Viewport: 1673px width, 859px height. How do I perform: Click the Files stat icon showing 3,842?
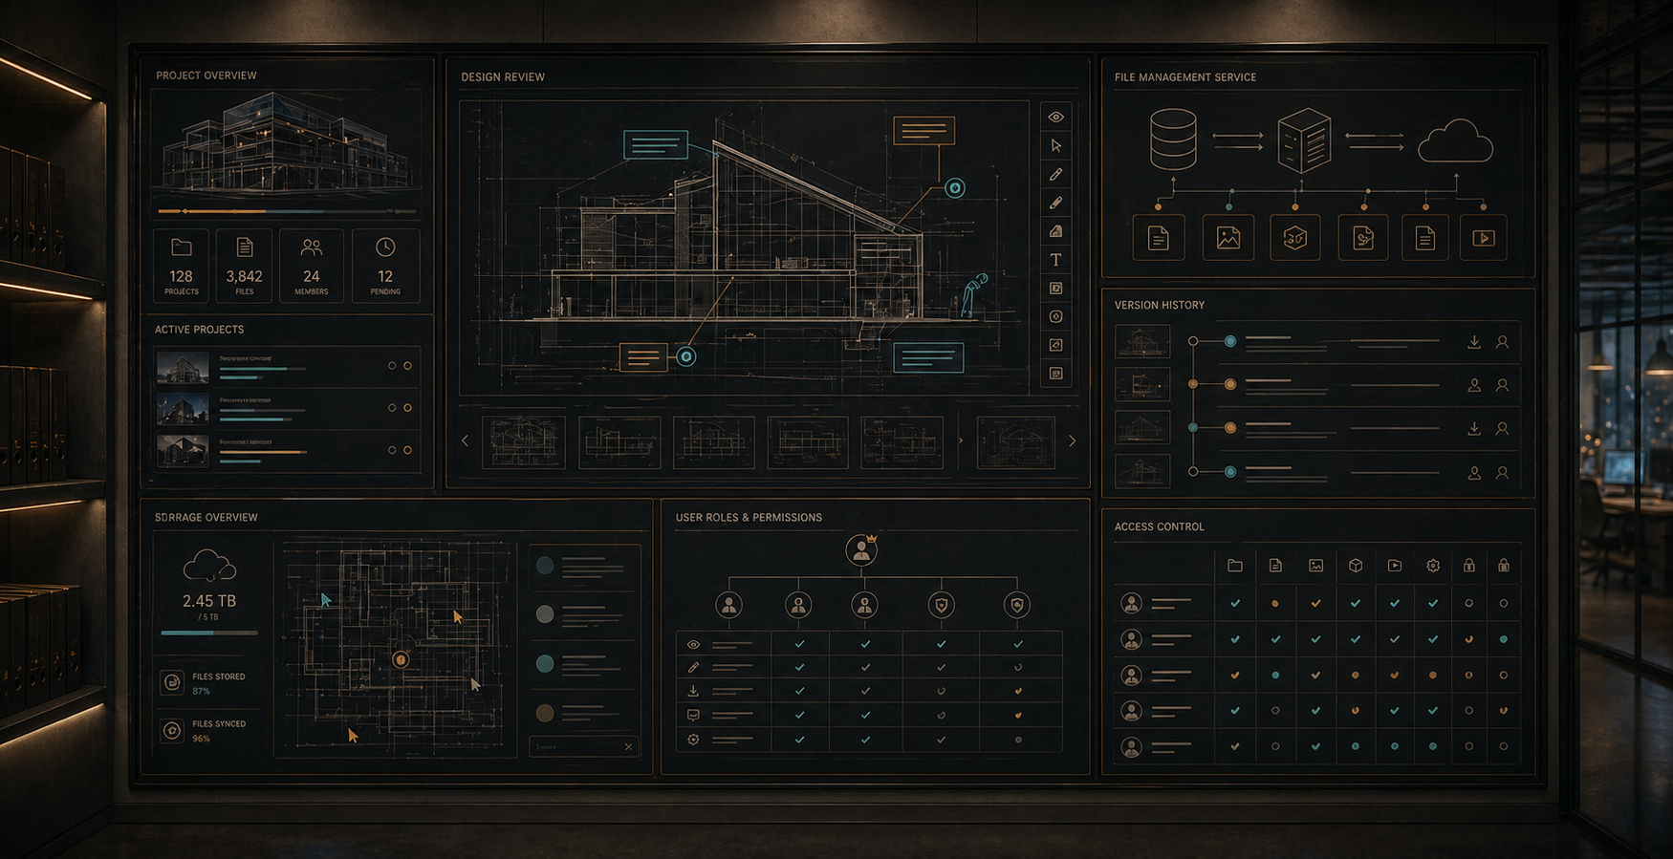(245, 247)
